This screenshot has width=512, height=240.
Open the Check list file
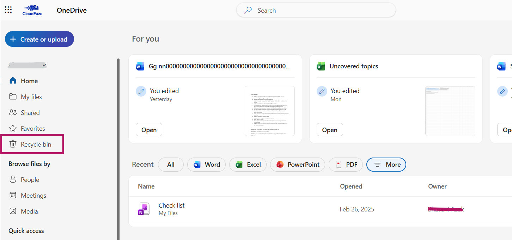(x=171, y=205)
